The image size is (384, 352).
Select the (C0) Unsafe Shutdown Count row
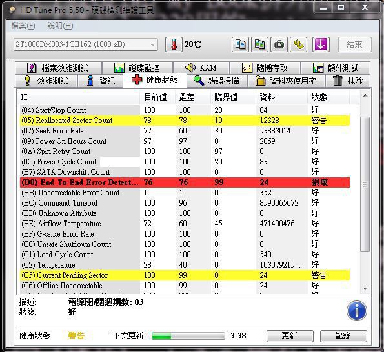point(185,244)
